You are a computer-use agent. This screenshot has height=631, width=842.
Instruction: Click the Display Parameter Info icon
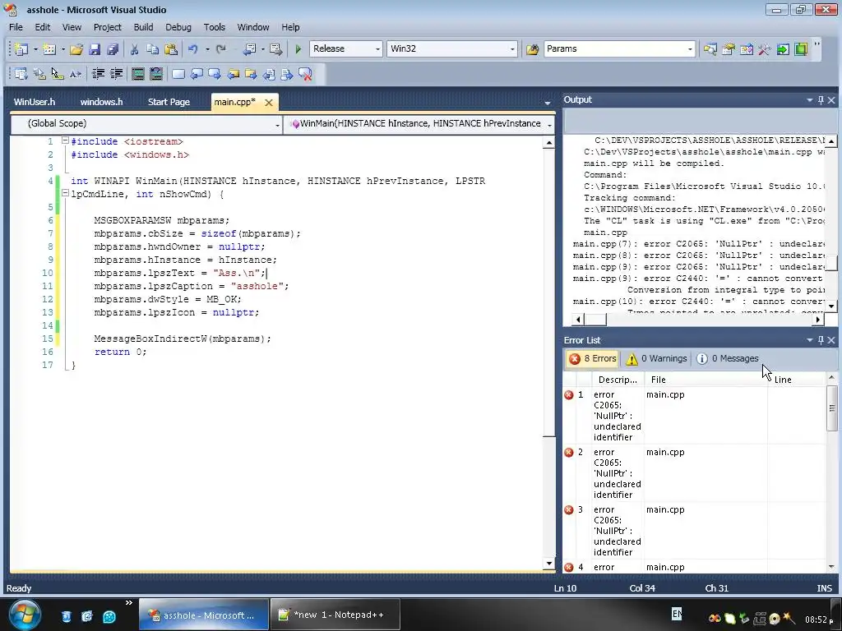pos(39,74)
